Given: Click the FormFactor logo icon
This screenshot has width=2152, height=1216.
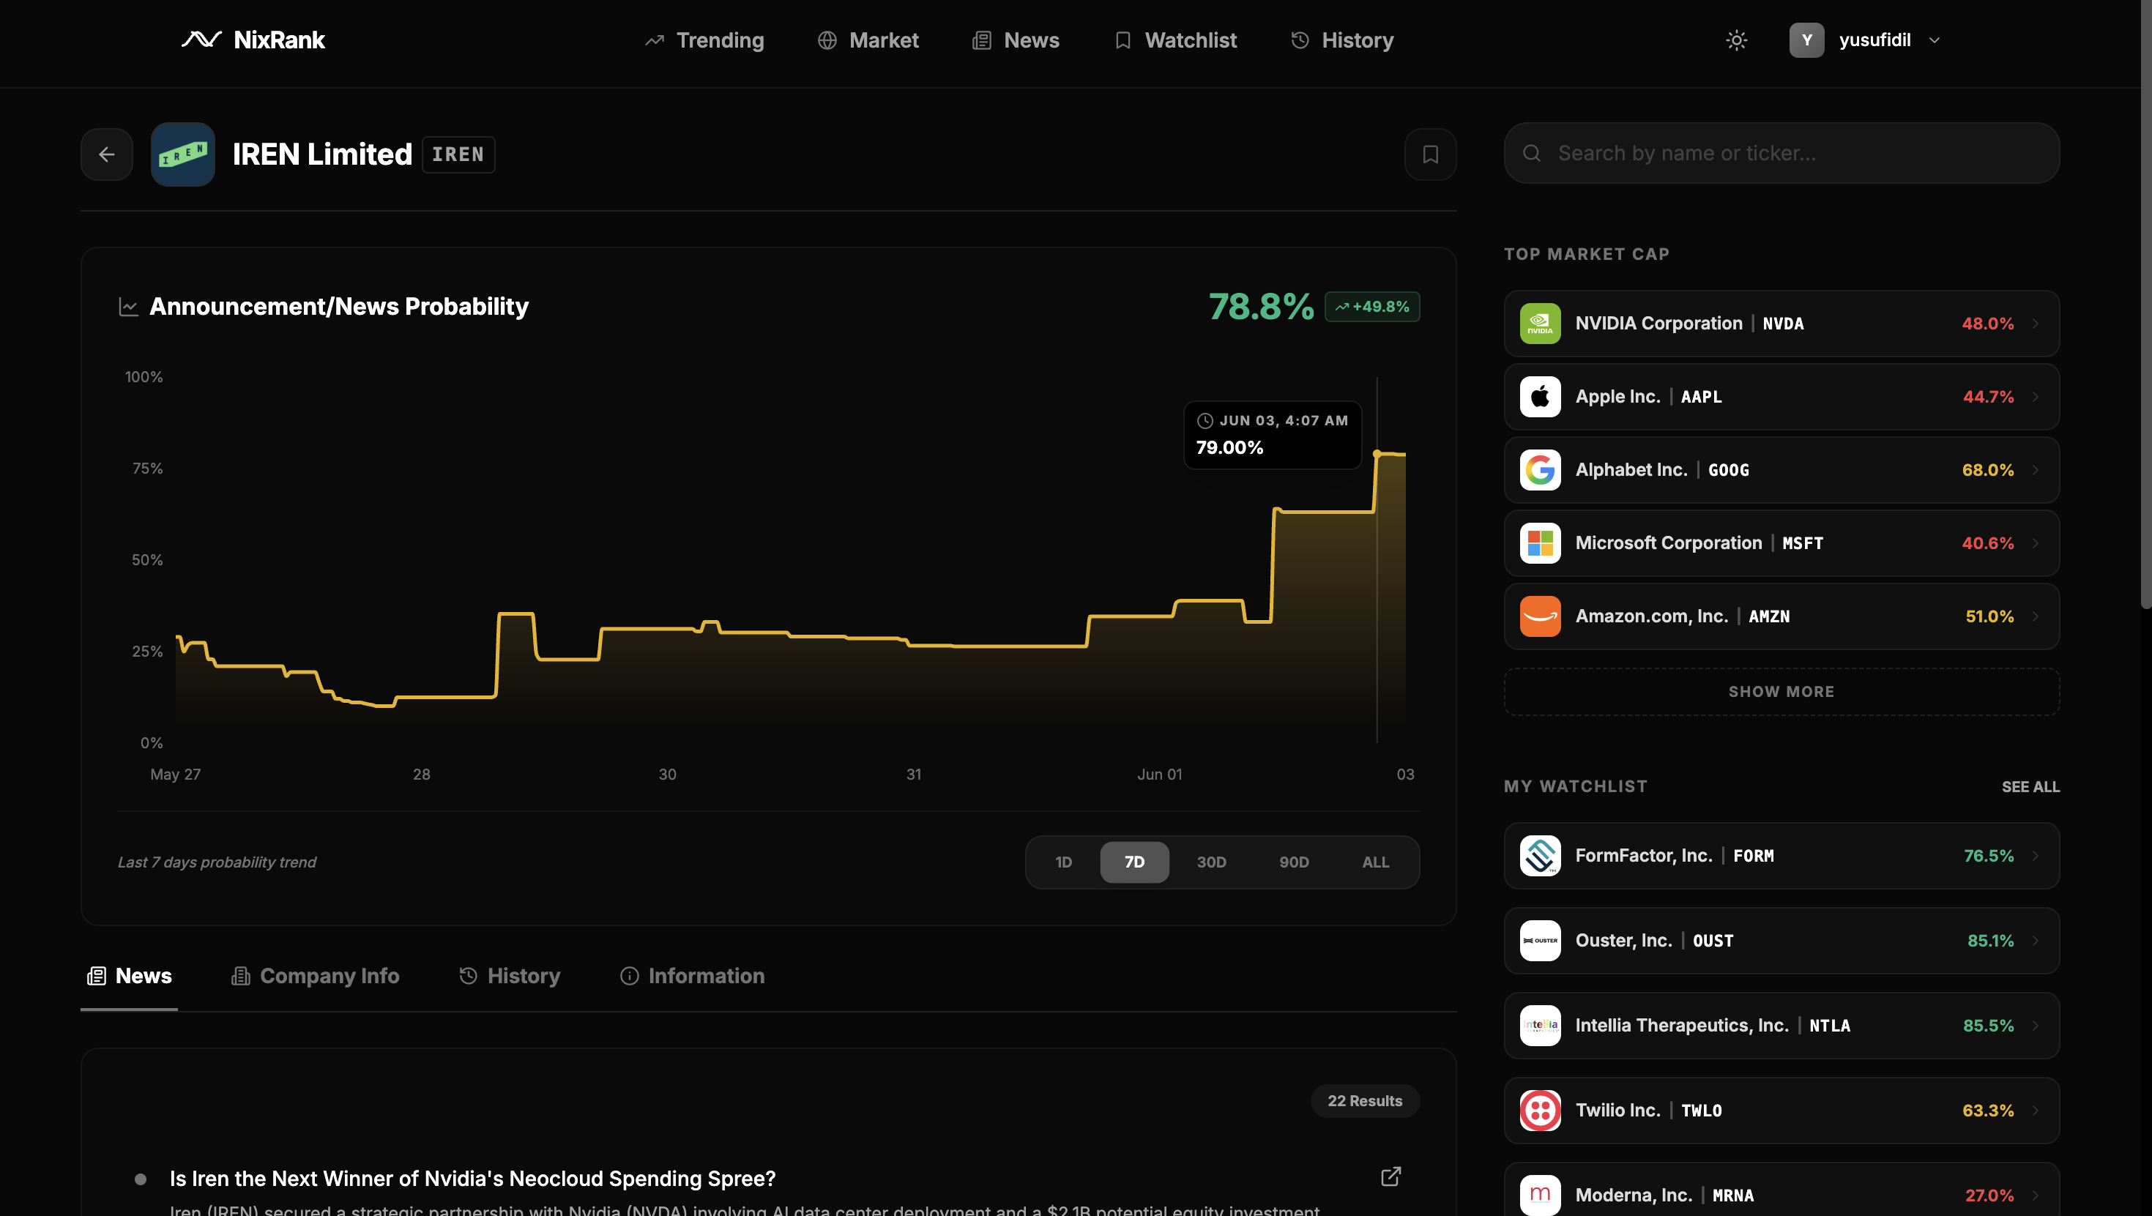Looking at the screenshot, I should click(x=1540, y=855).
